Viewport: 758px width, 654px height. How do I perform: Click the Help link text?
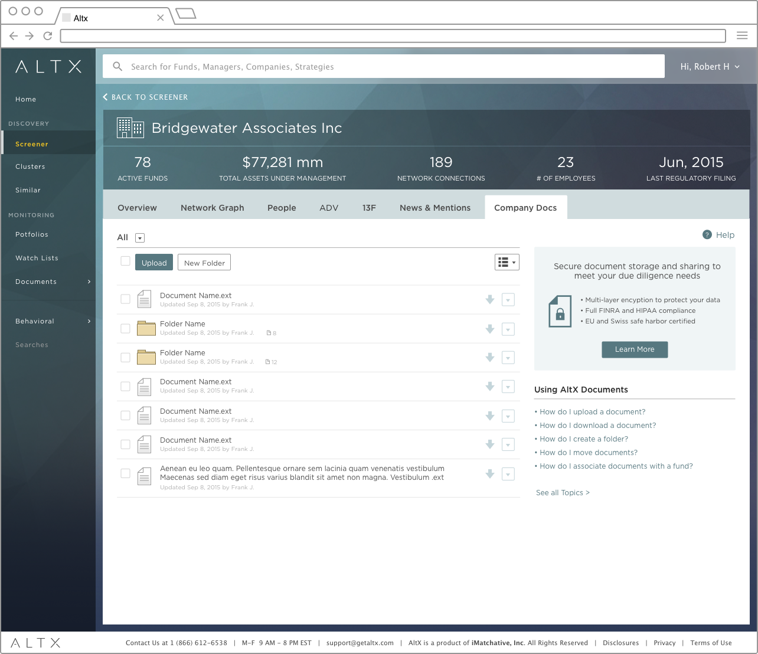[x=725, y=235]
